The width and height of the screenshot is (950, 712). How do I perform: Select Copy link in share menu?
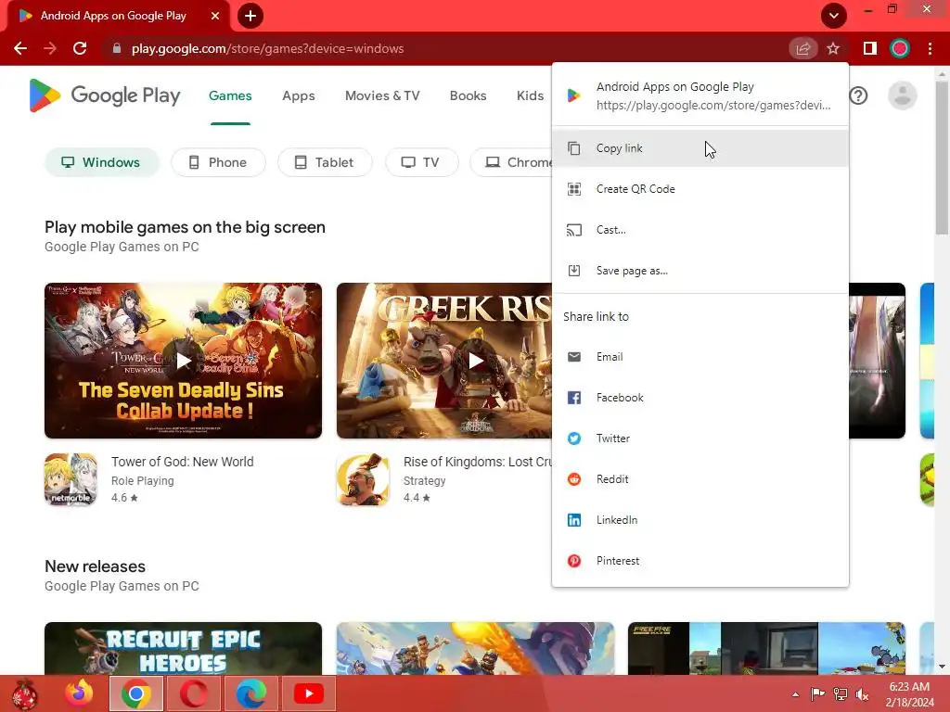pyautogui.click(x=700, y=148)
